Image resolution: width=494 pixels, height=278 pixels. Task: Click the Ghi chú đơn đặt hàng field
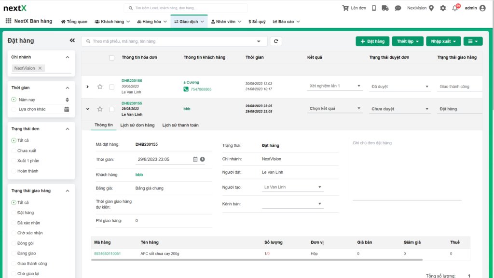[404, 168]
